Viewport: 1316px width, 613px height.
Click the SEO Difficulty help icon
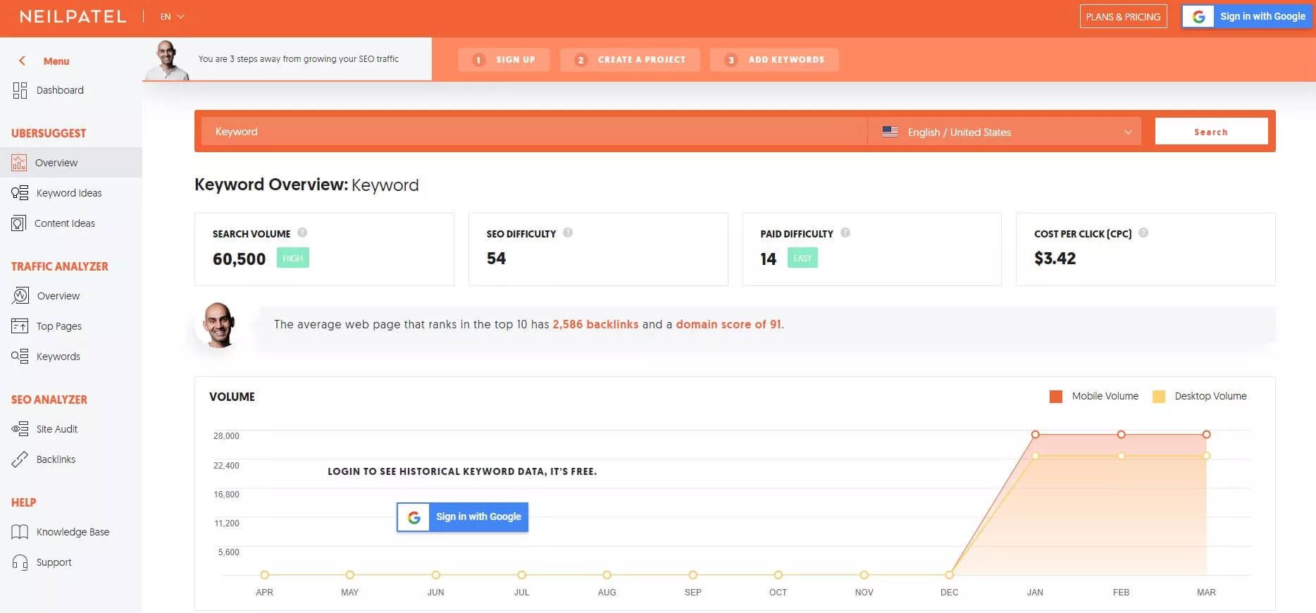pyautogui.click(x=568, y=233)
